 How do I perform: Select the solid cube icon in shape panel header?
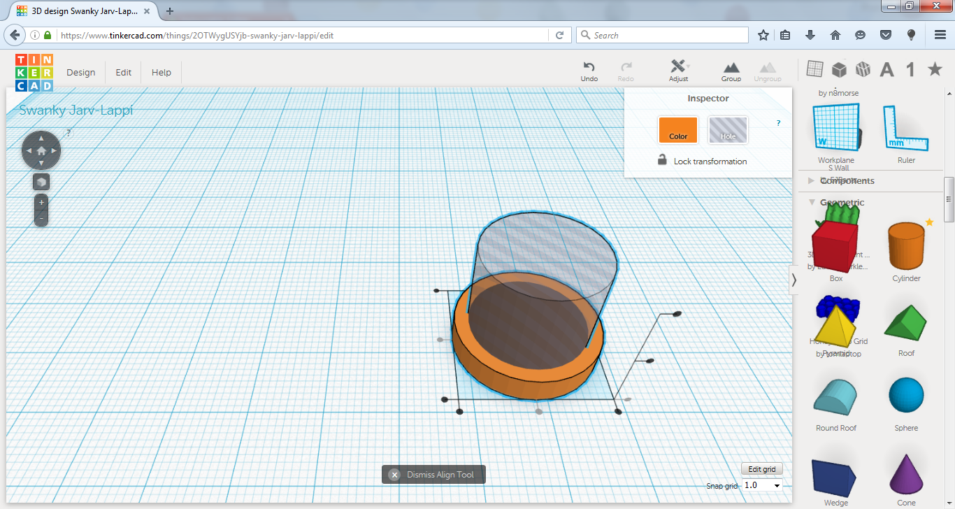[x=839, y=69]
